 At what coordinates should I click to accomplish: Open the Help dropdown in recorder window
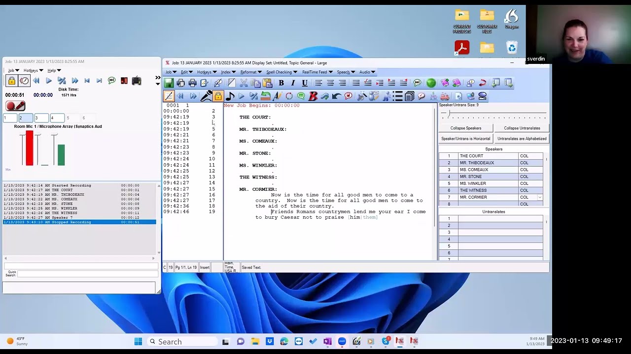54,71
